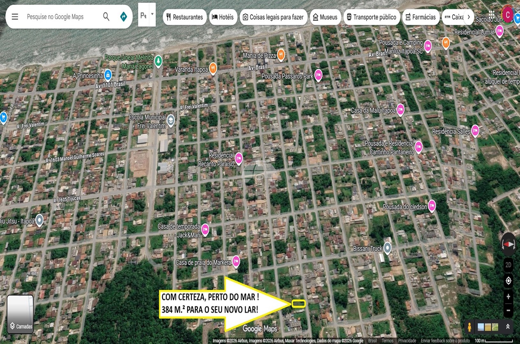Open the Camadas layers thumbnail

20,314
